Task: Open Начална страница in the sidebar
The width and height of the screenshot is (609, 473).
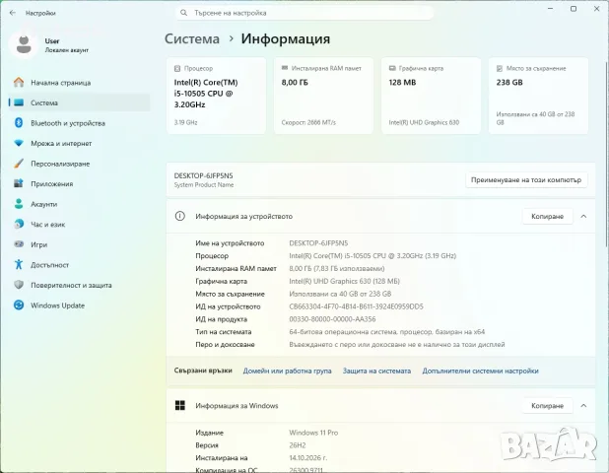Action: coord(79,83)
